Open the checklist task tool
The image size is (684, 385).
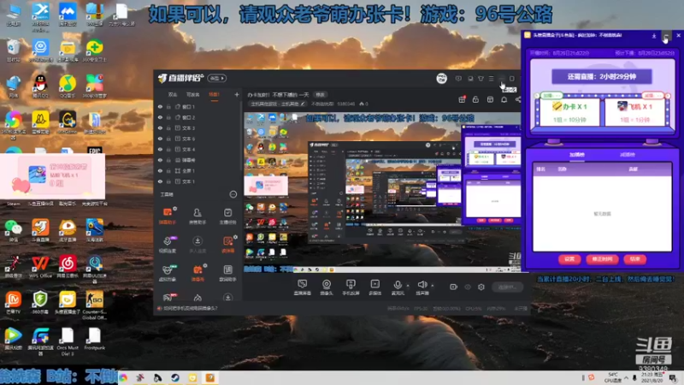tap(227, 216)
